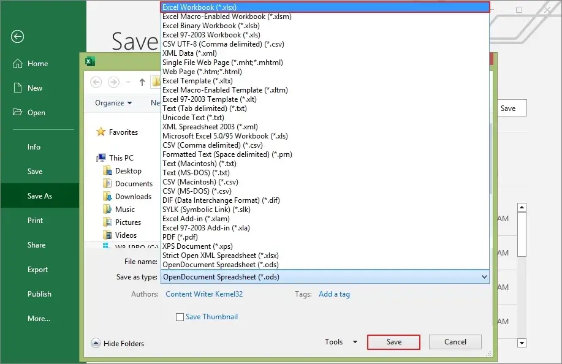Click the dialog Cancel button
Viewport: 562px width, 364px height.
point(455,342)
